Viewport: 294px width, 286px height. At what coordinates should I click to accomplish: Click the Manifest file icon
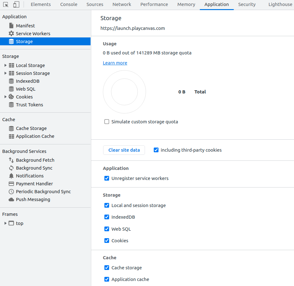11,26
